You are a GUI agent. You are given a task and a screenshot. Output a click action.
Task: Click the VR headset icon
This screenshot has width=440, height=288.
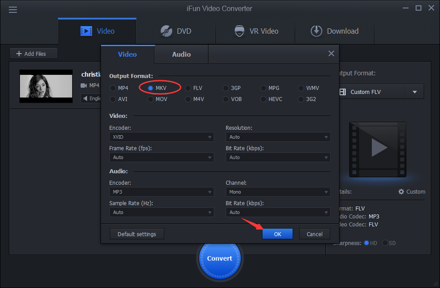(x=239, y=31)
